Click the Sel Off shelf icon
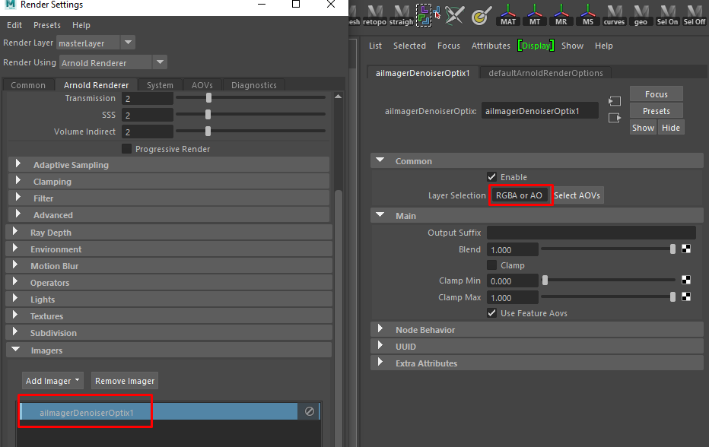Screen dimensions: 709x447 point(694,14)
